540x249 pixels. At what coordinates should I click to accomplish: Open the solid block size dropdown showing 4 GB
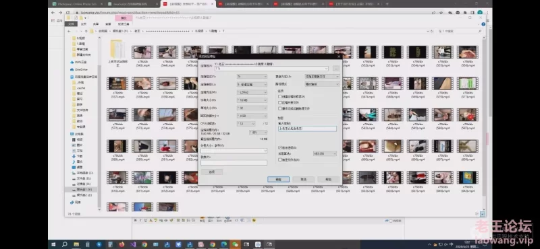[x=252, y=116]
